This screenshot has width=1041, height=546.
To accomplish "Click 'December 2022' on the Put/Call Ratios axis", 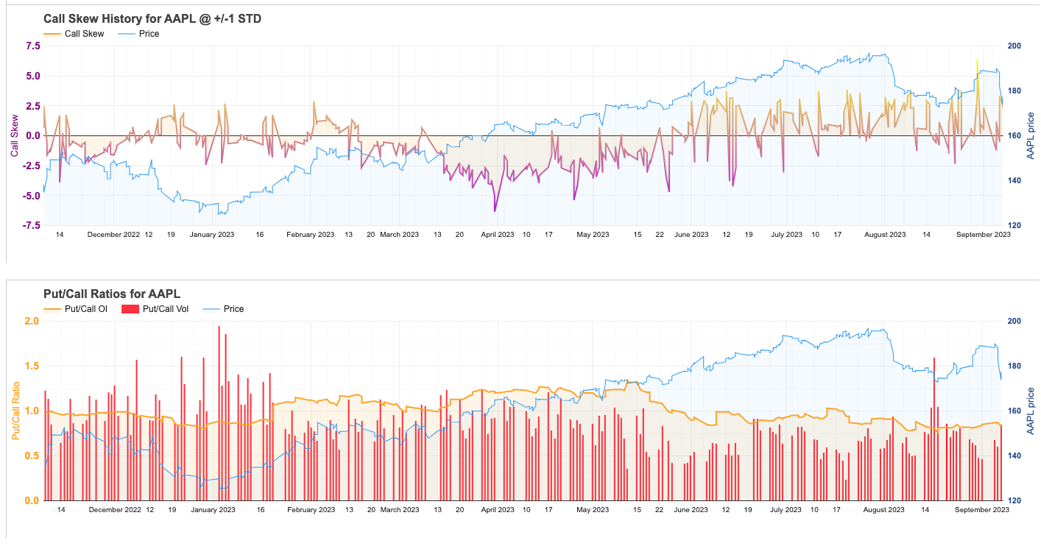I will click(114, 510).
